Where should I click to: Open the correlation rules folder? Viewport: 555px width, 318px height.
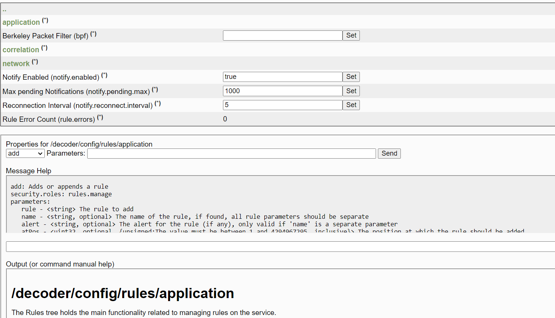click(21, 50)
